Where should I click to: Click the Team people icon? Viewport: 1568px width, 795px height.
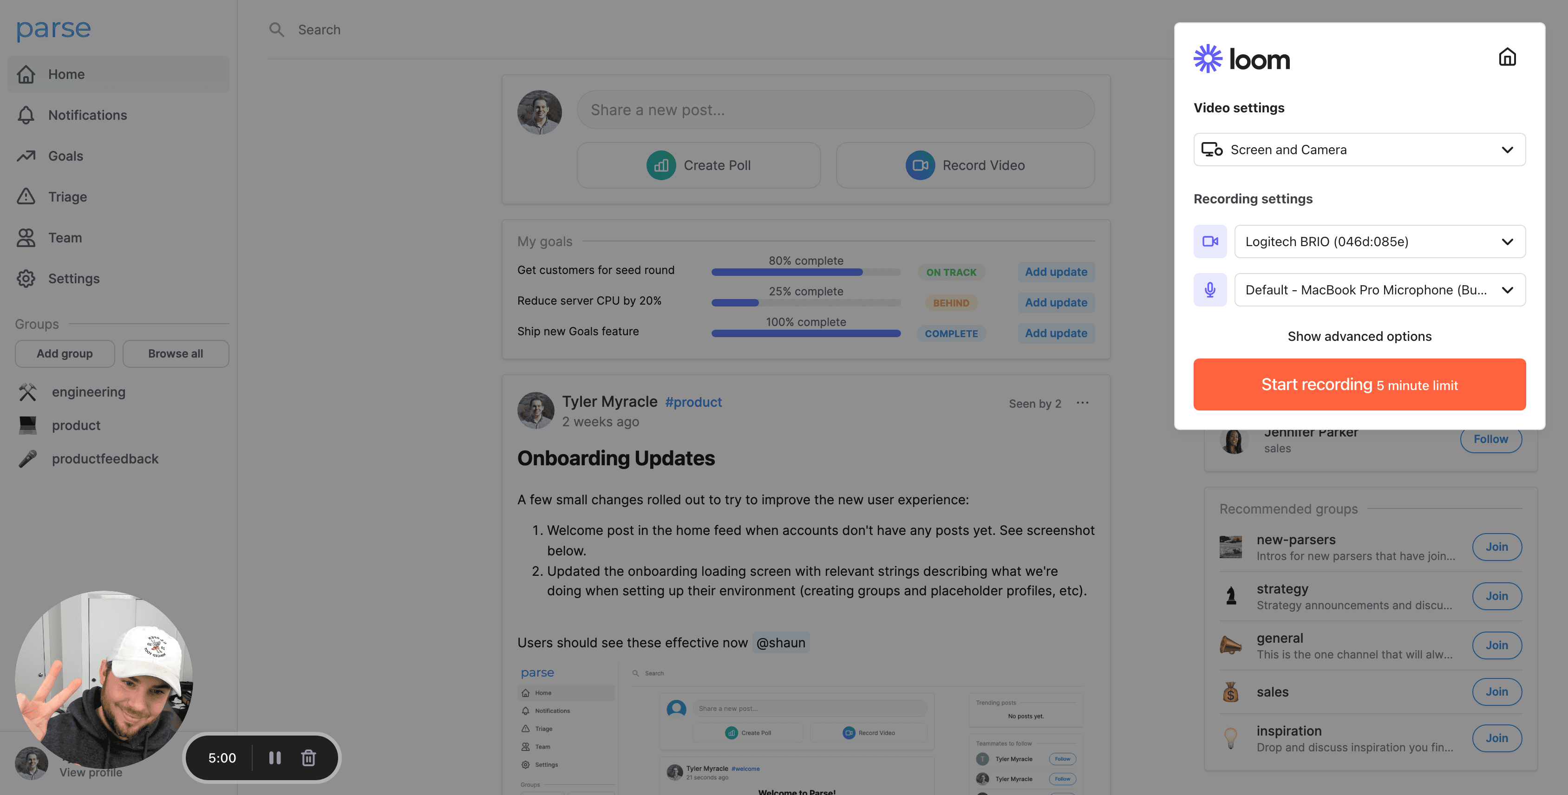26,237
